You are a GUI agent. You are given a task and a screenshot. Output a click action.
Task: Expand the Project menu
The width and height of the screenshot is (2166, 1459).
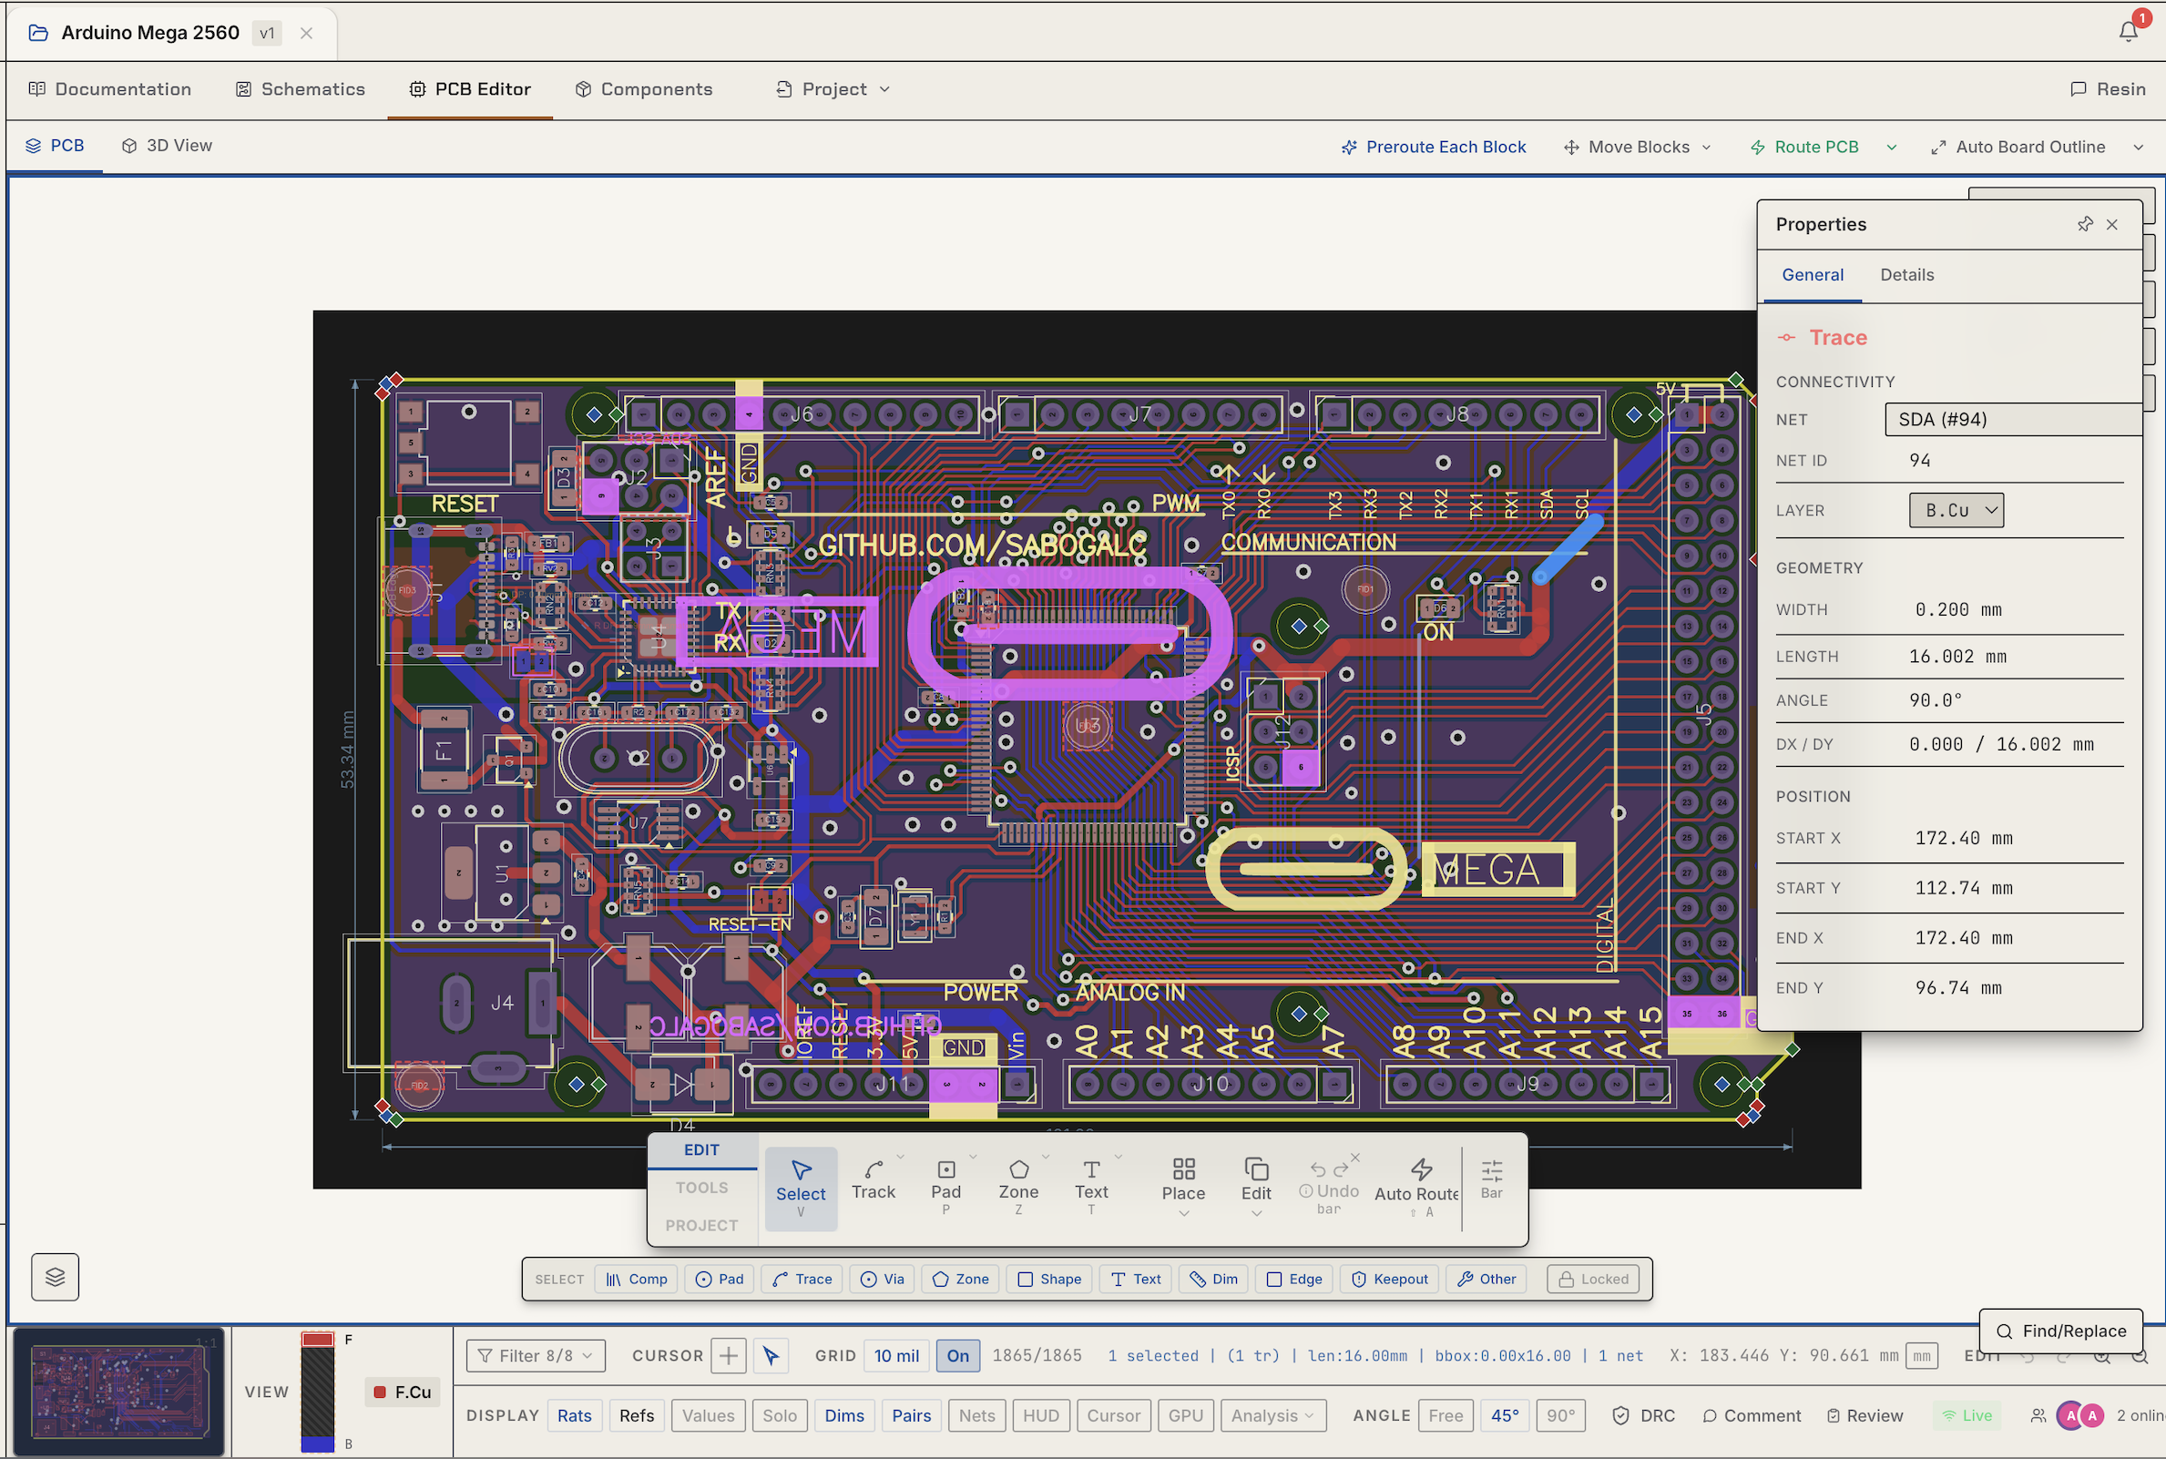pyautogui.click(x=833, y=89)
